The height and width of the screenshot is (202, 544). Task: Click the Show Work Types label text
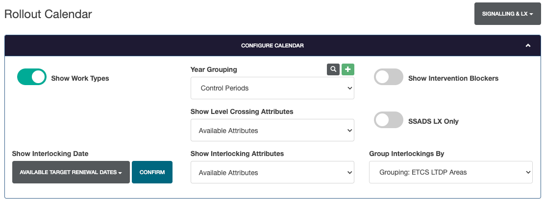pyautogui.click(x=80, y=78)
